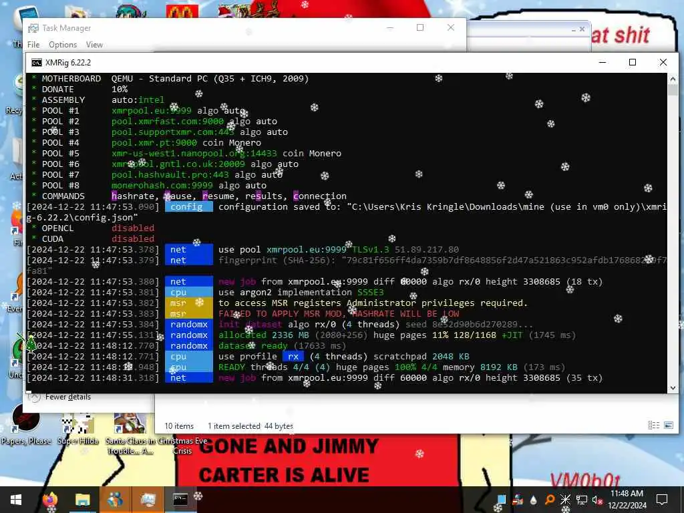Click the Christmas Eve Crisis desktop label
Screen dimensions: 684x513
(x=182, y=446)
